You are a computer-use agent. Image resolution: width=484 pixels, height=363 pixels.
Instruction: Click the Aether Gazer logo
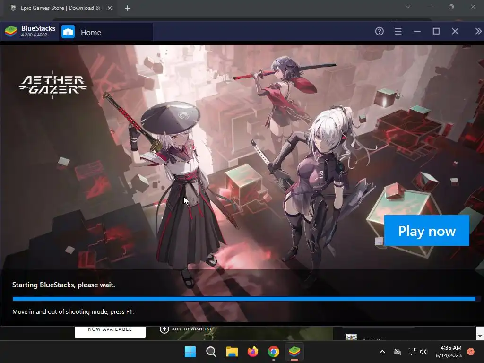[x=53, y=85]
